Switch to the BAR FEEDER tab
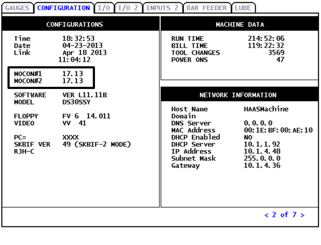Image resolution: width=321 pixels, height=245 pixels. (x=207, y=8)
